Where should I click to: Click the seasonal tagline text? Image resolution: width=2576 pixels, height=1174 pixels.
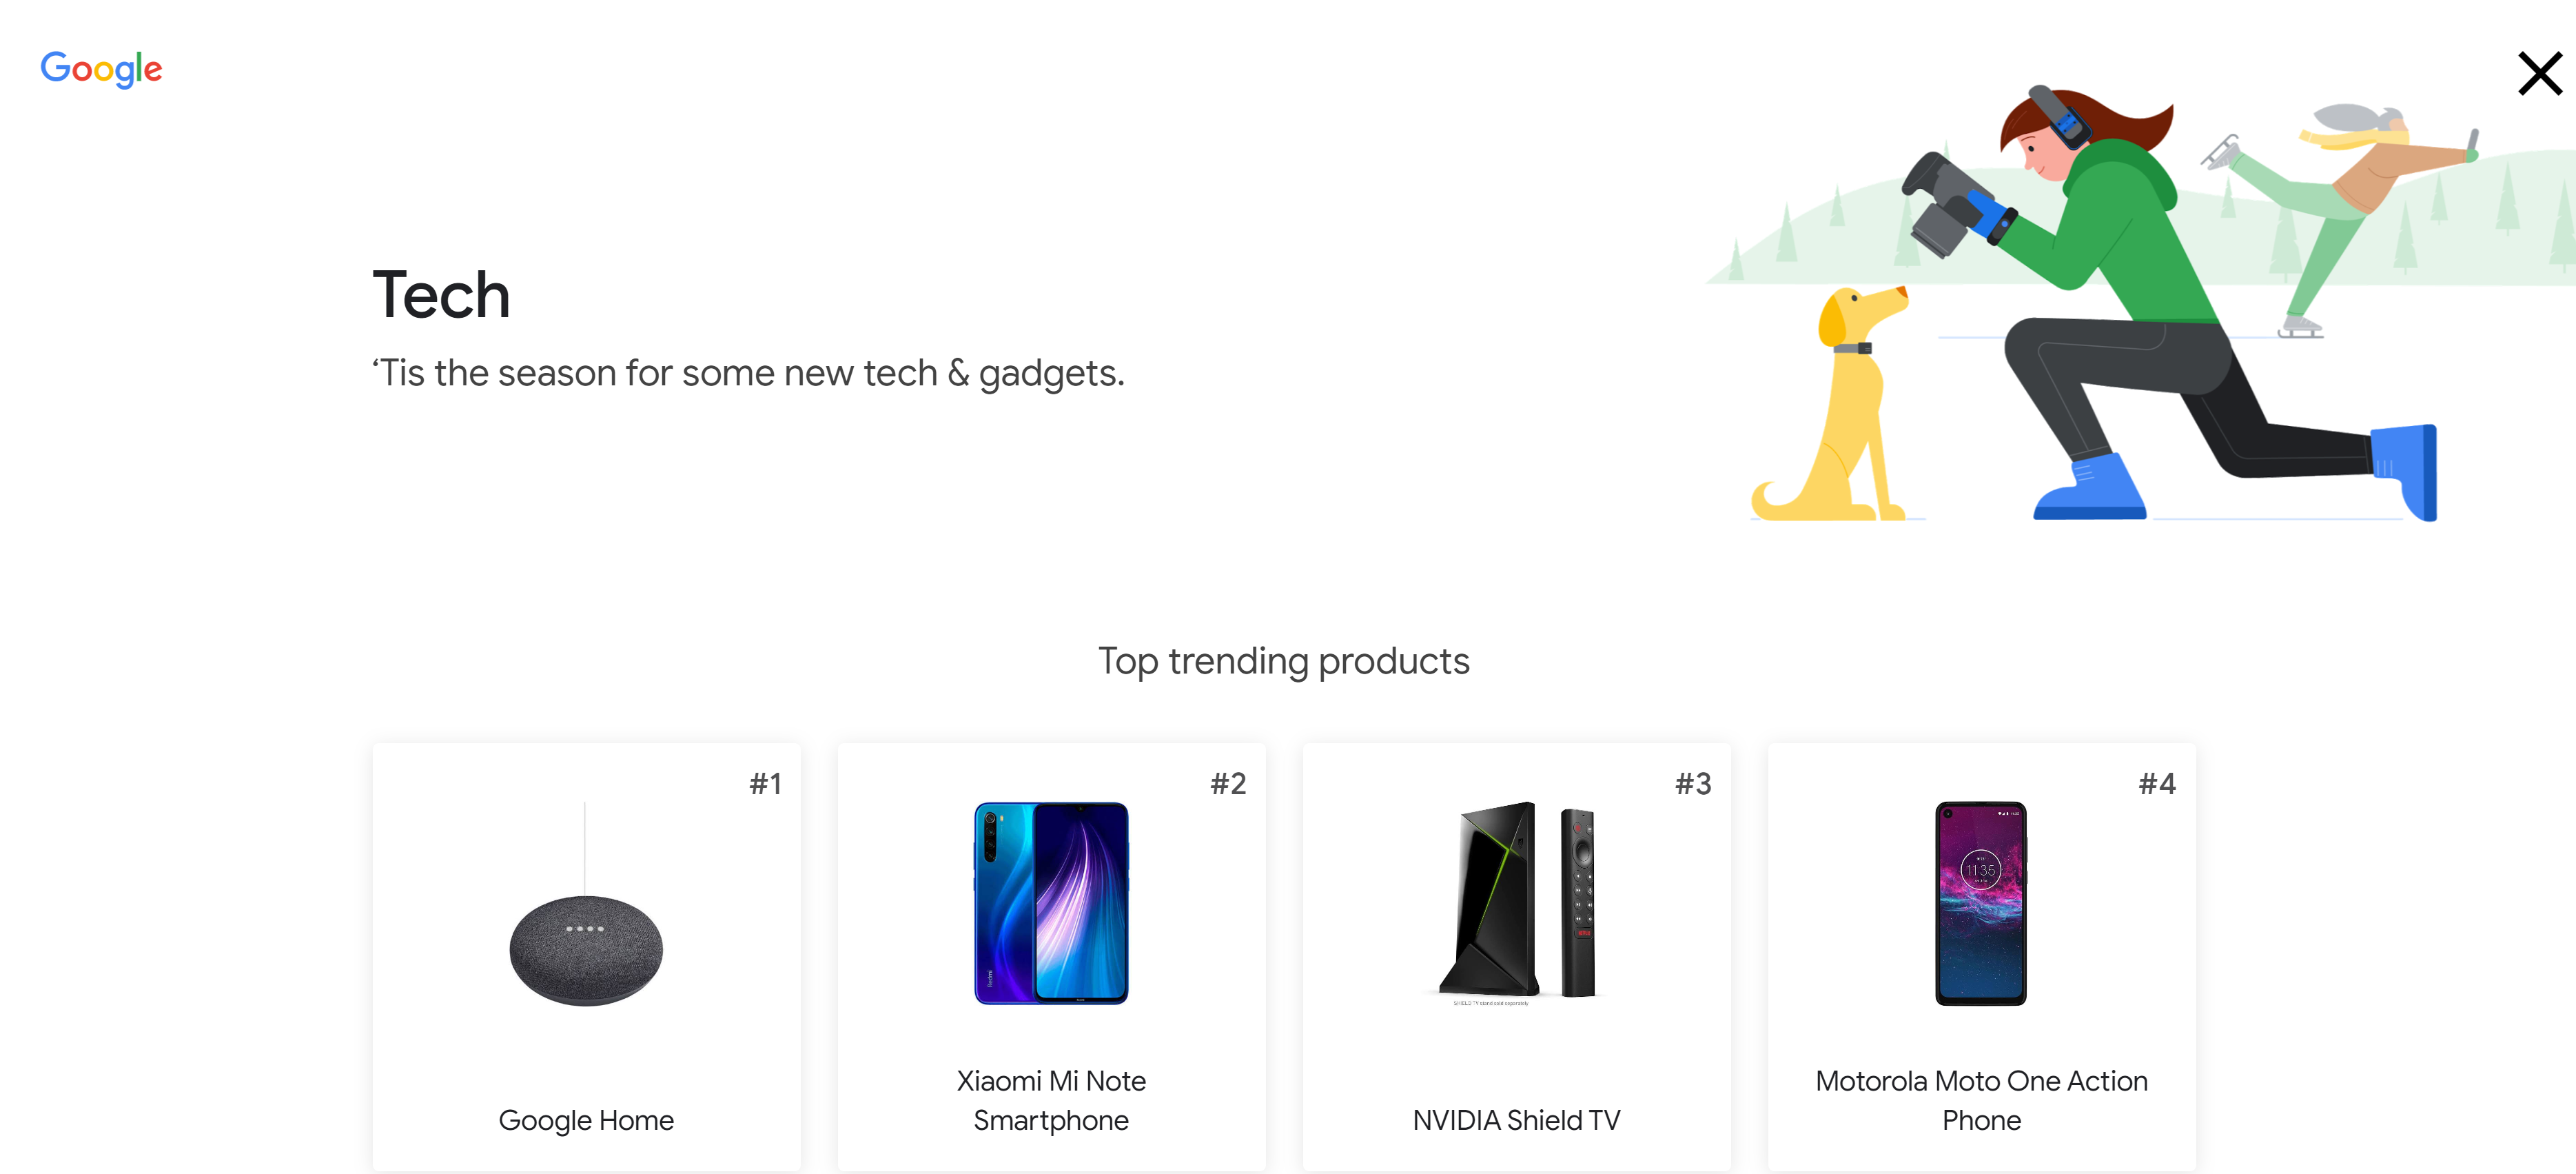[x=749, y=373]
